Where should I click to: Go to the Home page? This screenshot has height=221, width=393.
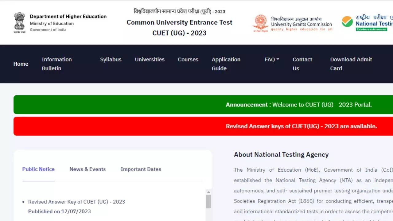(x=21, y=64)
